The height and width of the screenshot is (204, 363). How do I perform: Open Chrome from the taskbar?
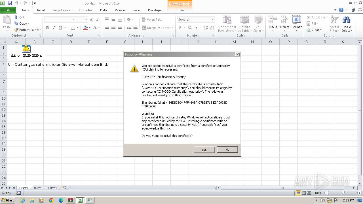[51, 200]
